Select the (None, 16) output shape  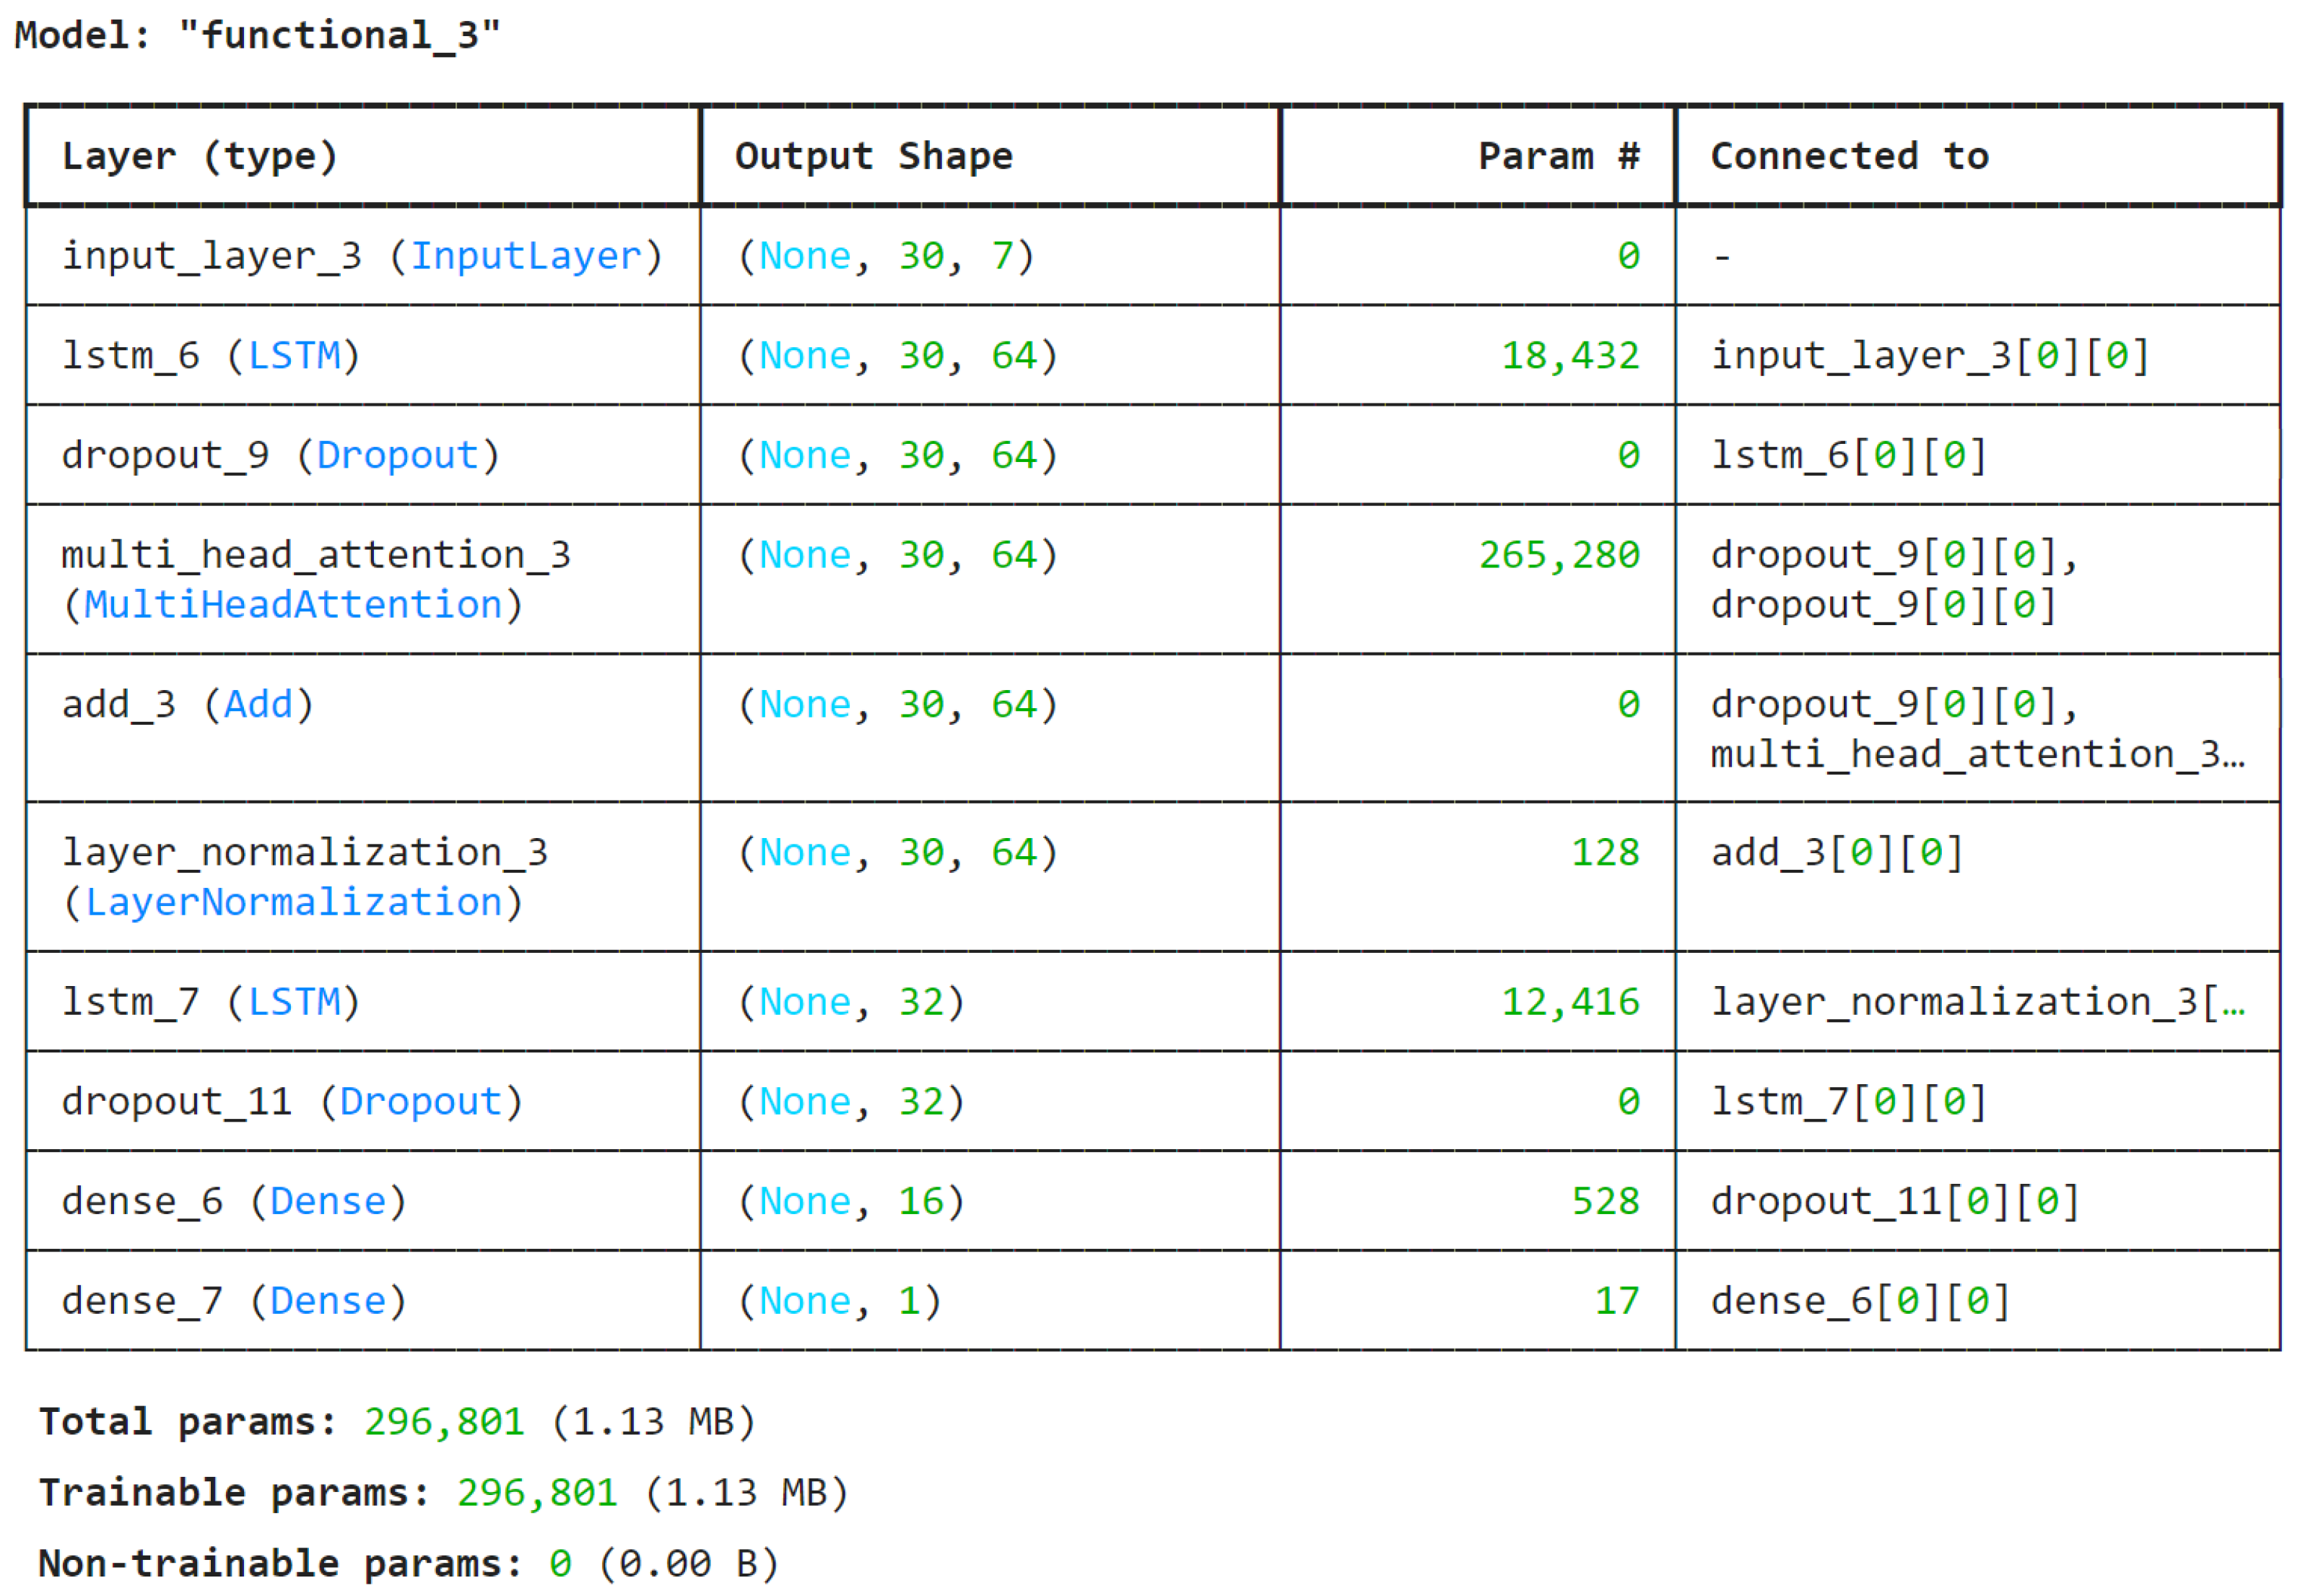click(x=851, y=1202)
